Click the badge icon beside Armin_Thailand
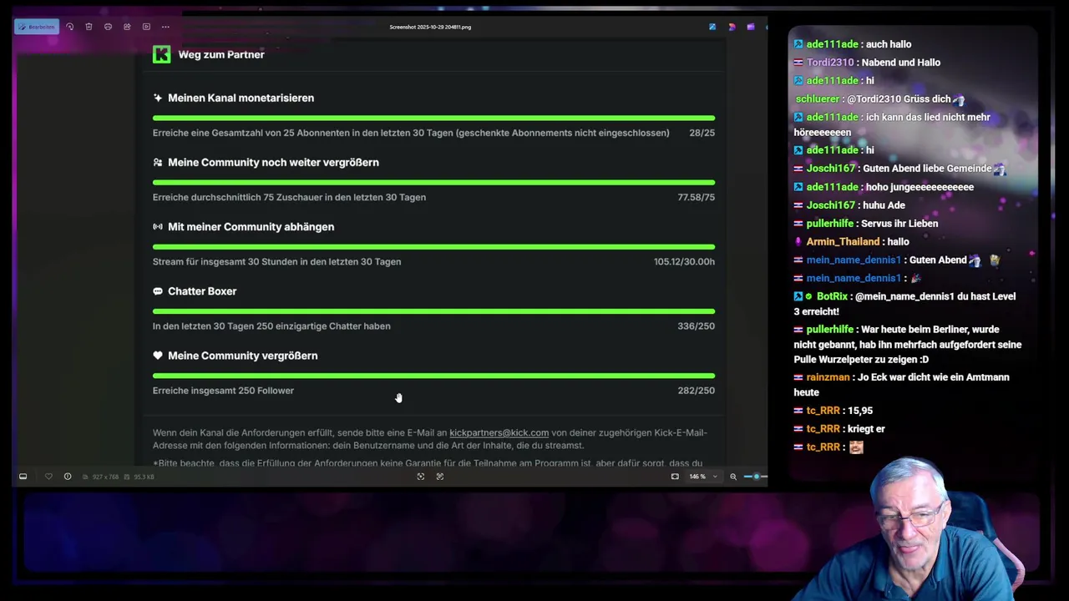 (798, 242)
